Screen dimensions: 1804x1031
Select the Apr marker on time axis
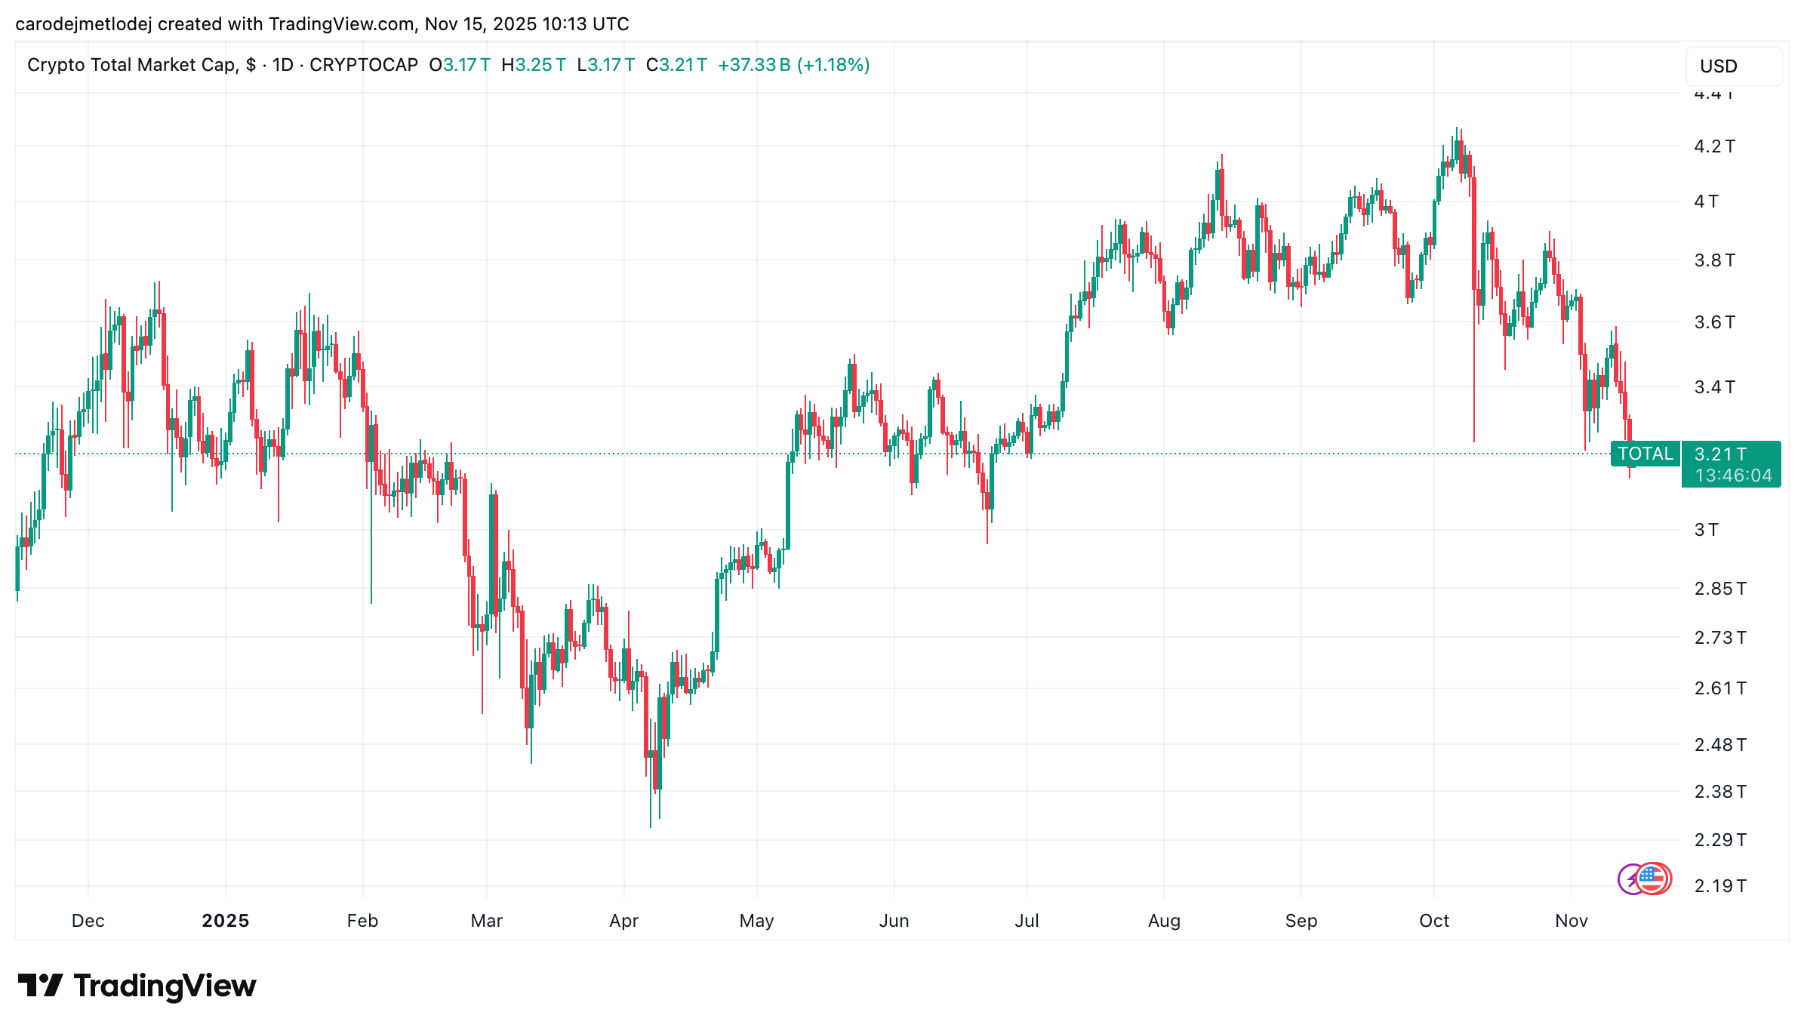click(x=624, y=921)
